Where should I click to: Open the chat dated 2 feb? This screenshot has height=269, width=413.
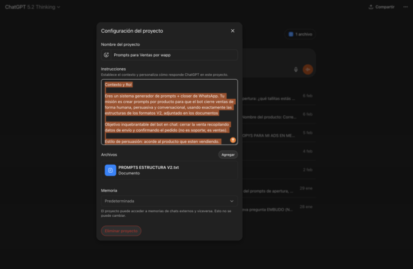(x=279, y=170)
